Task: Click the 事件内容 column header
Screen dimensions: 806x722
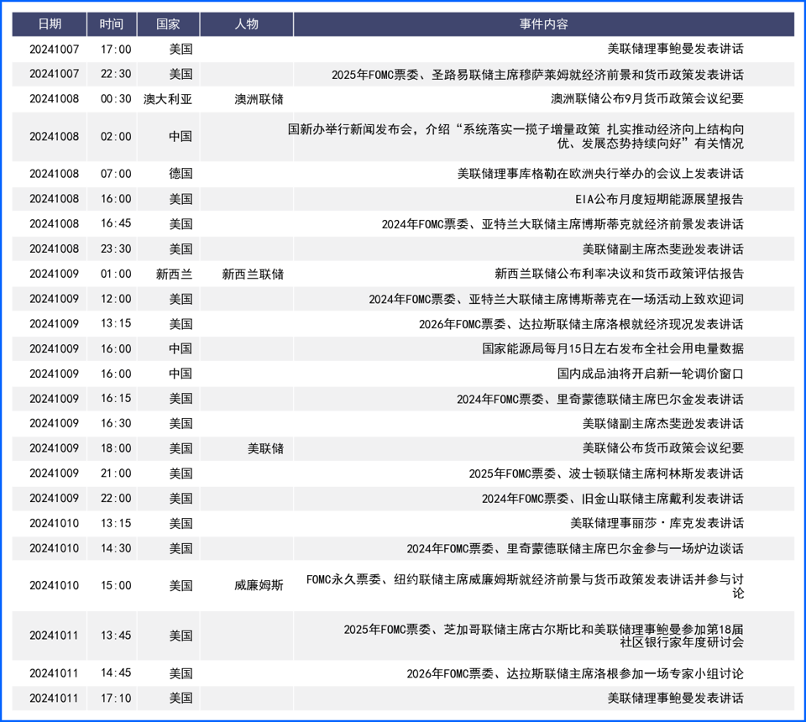Action: [x=544, y=24]
